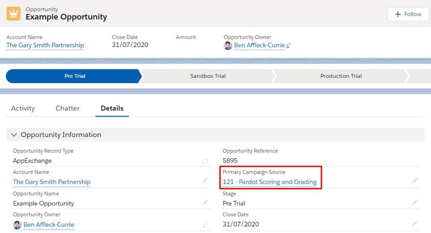The height and width of the screenshot is (233, 431).
Task: Click the Follow button
Action: click(408, 14)
